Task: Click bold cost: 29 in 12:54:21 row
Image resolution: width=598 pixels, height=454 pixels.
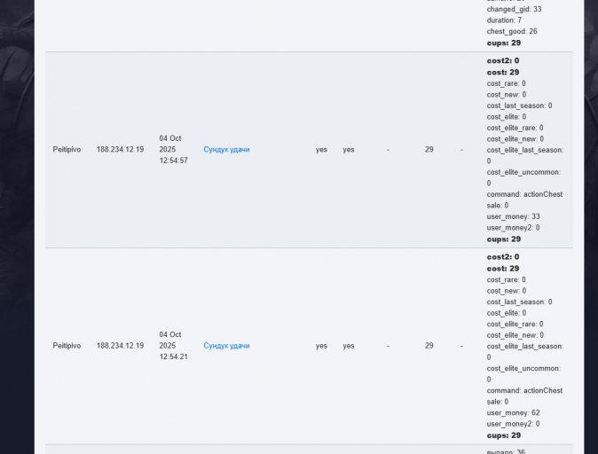Action: (x=503, y=269)
